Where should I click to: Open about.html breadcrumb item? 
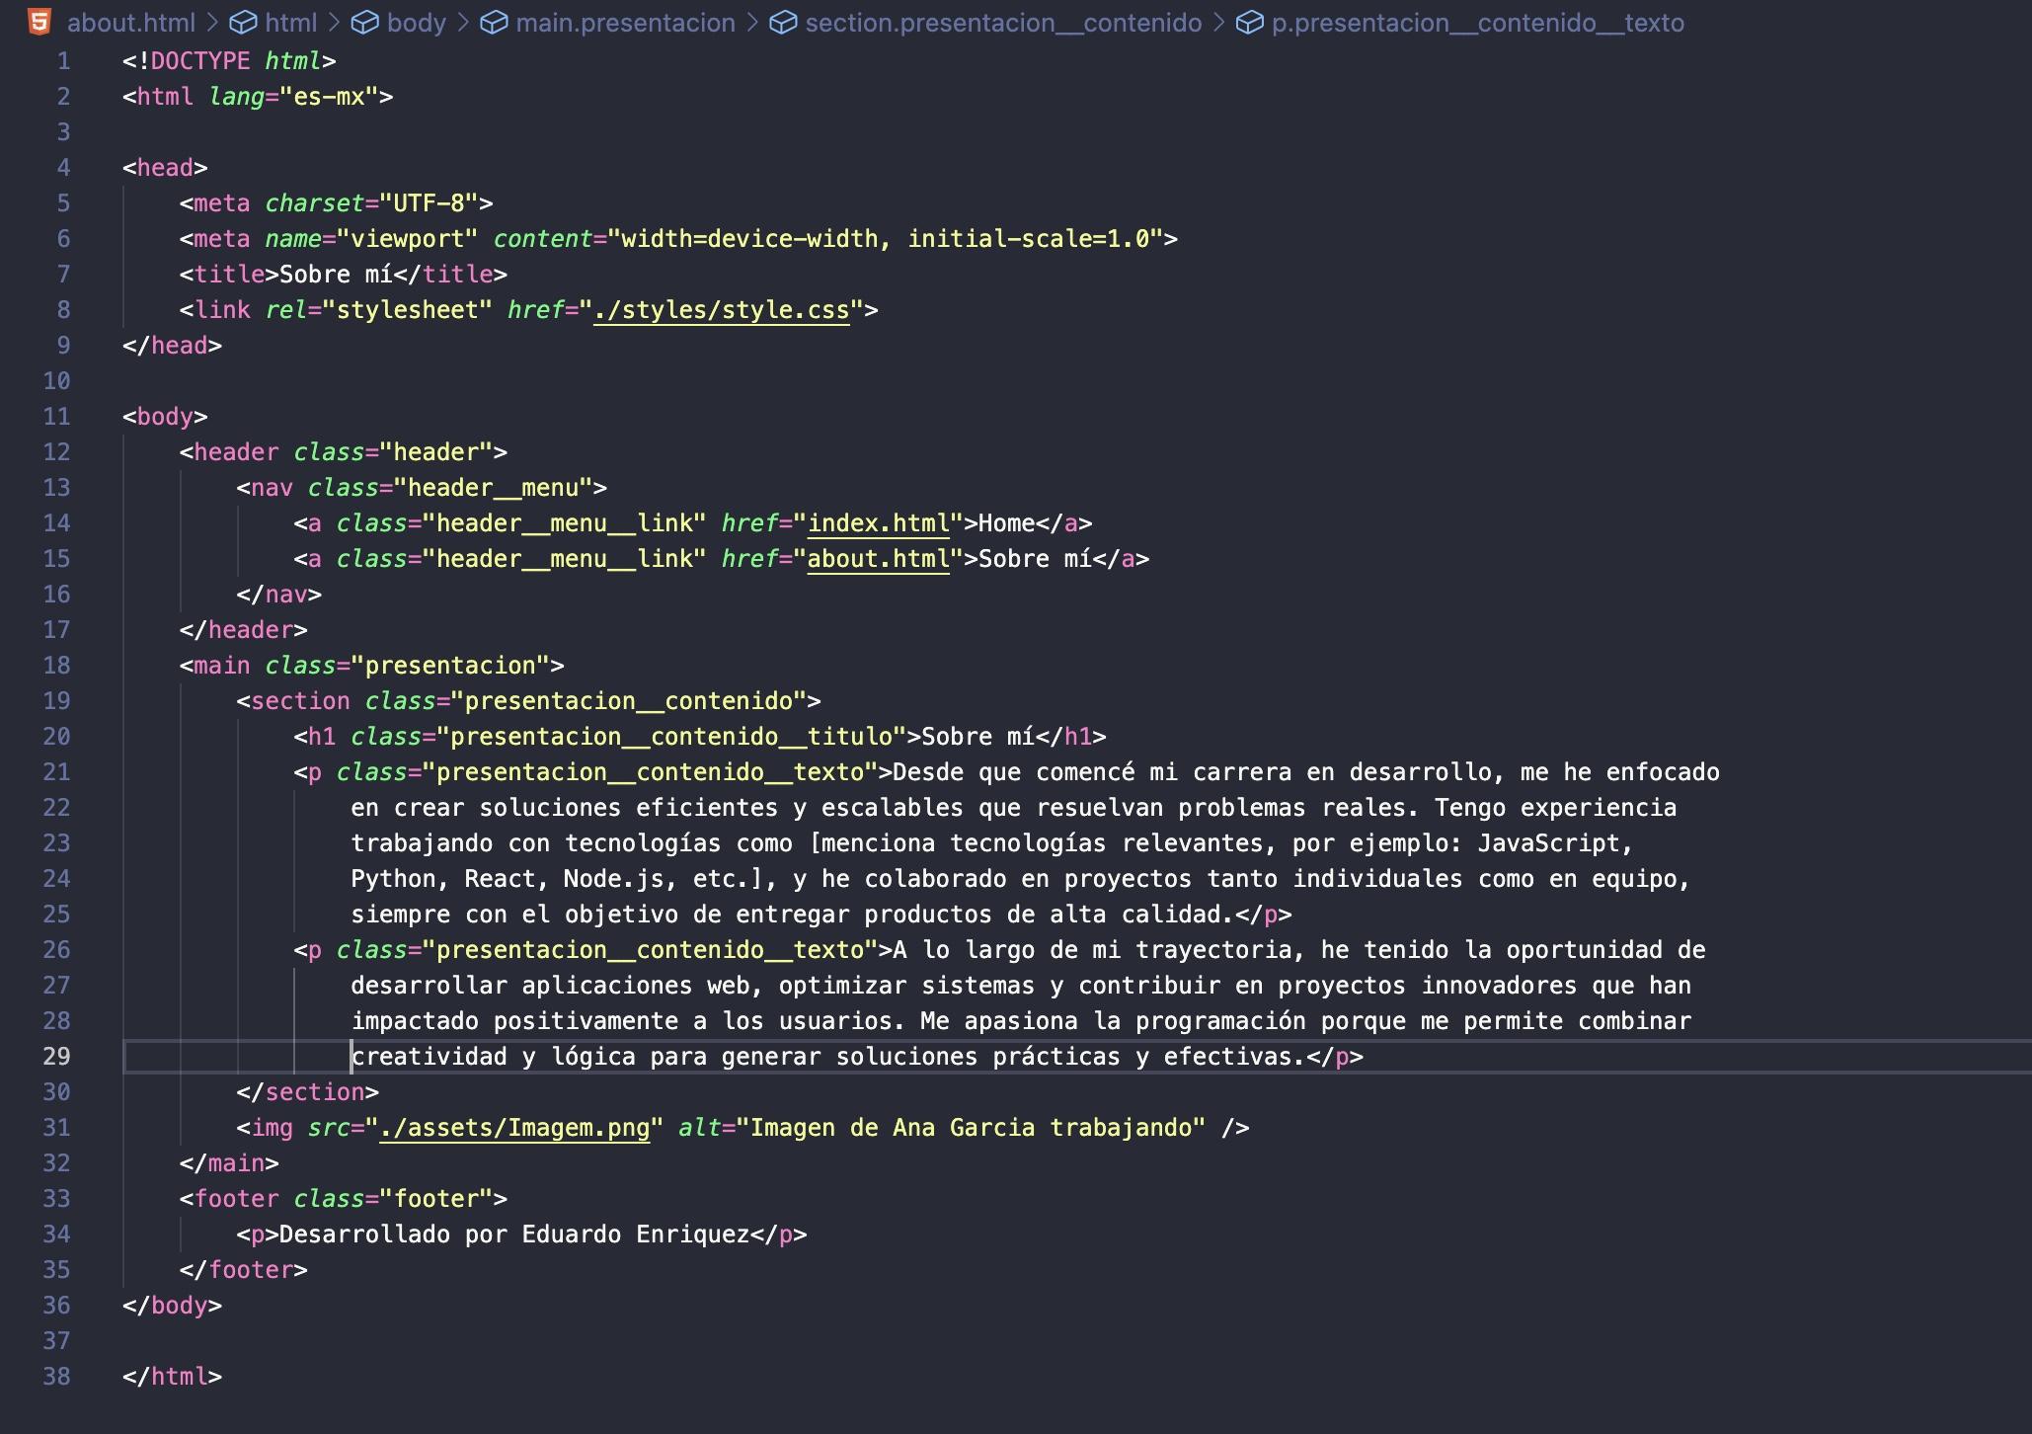pos(131,23)
